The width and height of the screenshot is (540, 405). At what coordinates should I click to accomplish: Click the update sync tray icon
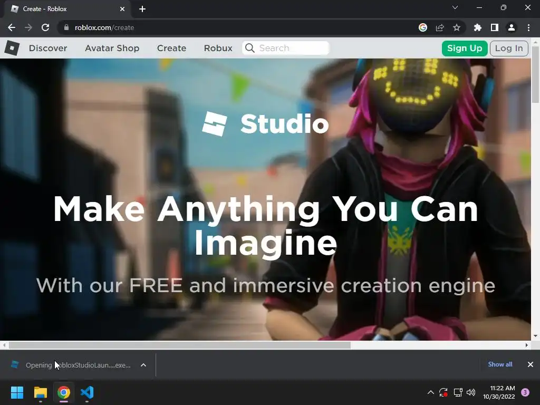[443, 392]
